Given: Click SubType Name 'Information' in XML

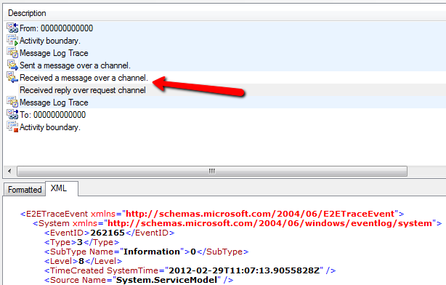Looking at the screenshot, I should coord(152,252).
